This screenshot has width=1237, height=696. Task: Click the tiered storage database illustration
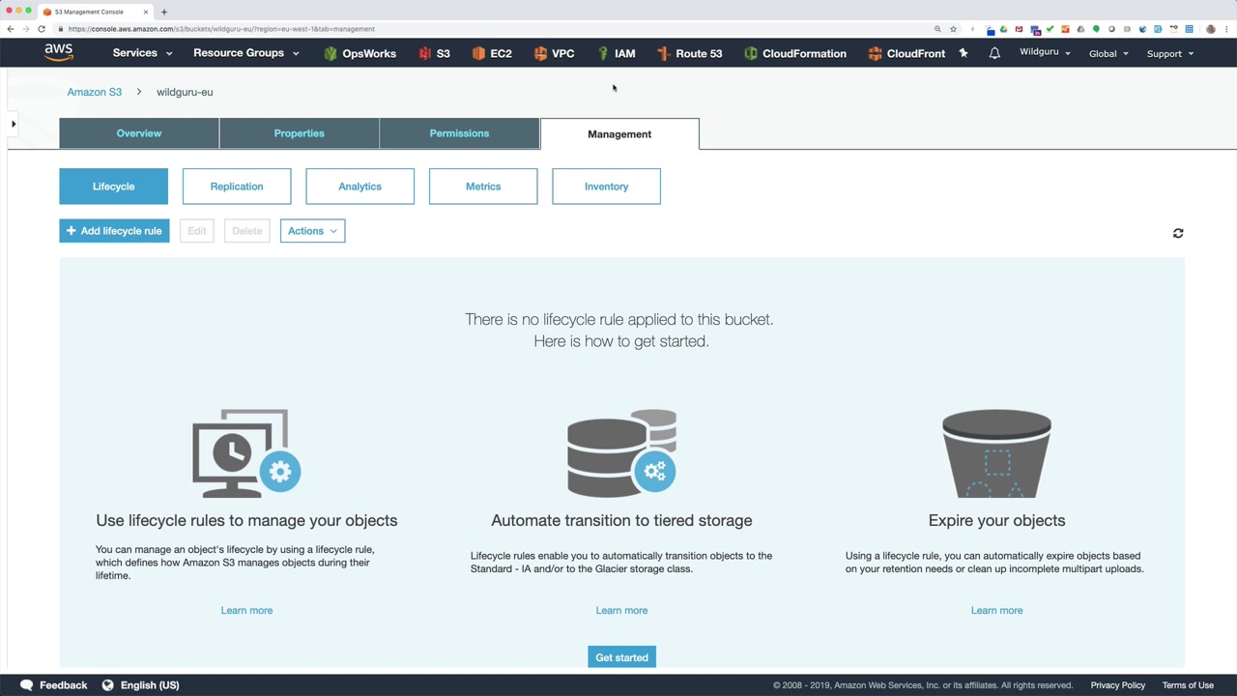[x=621, y=452]
